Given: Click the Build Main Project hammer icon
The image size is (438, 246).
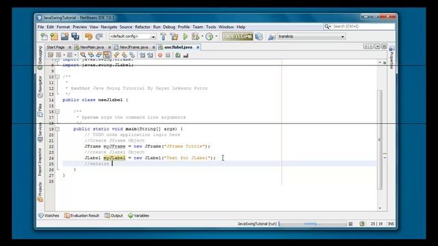Looking at the screenshot, I should [x=164, y=36].
